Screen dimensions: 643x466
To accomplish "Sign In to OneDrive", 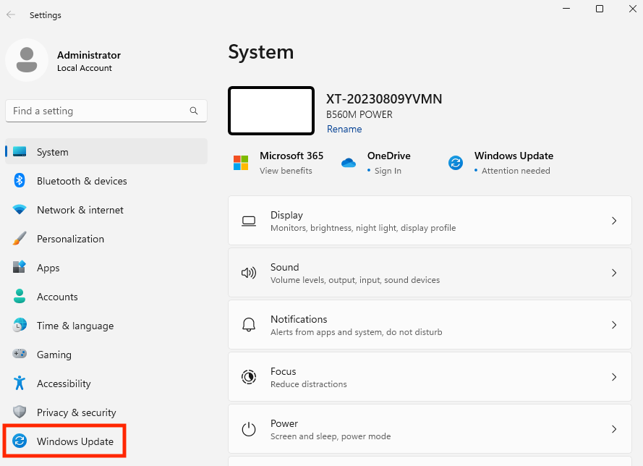I will [387, 171].
